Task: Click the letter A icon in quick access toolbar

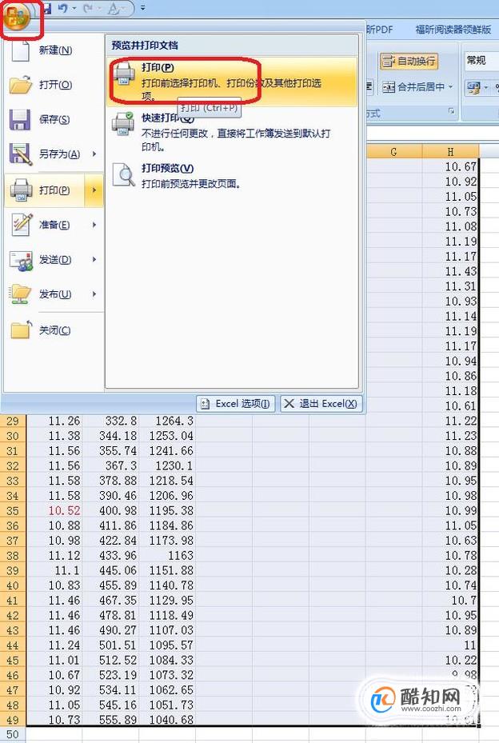Action: [x=114, y=9]
